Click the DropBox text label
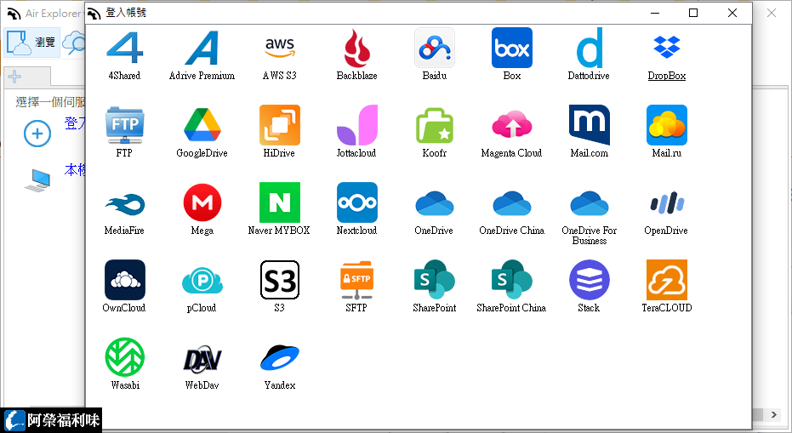The width and height of the screenshot is (792, 433). pyautogui.click(x=667, y=76)
